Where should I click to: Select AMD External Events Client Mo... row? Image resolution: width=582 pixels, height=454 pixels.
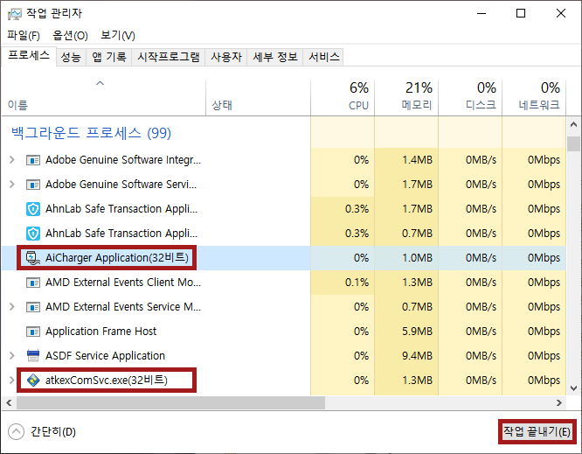tap(284, 283)
